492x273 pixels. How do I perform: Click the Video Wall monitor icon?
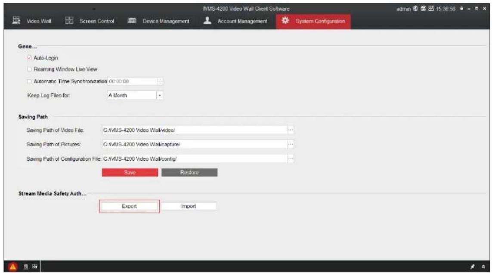(16, 20)
